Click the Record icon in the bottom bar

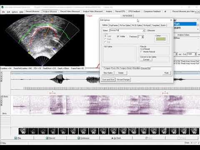47,138
